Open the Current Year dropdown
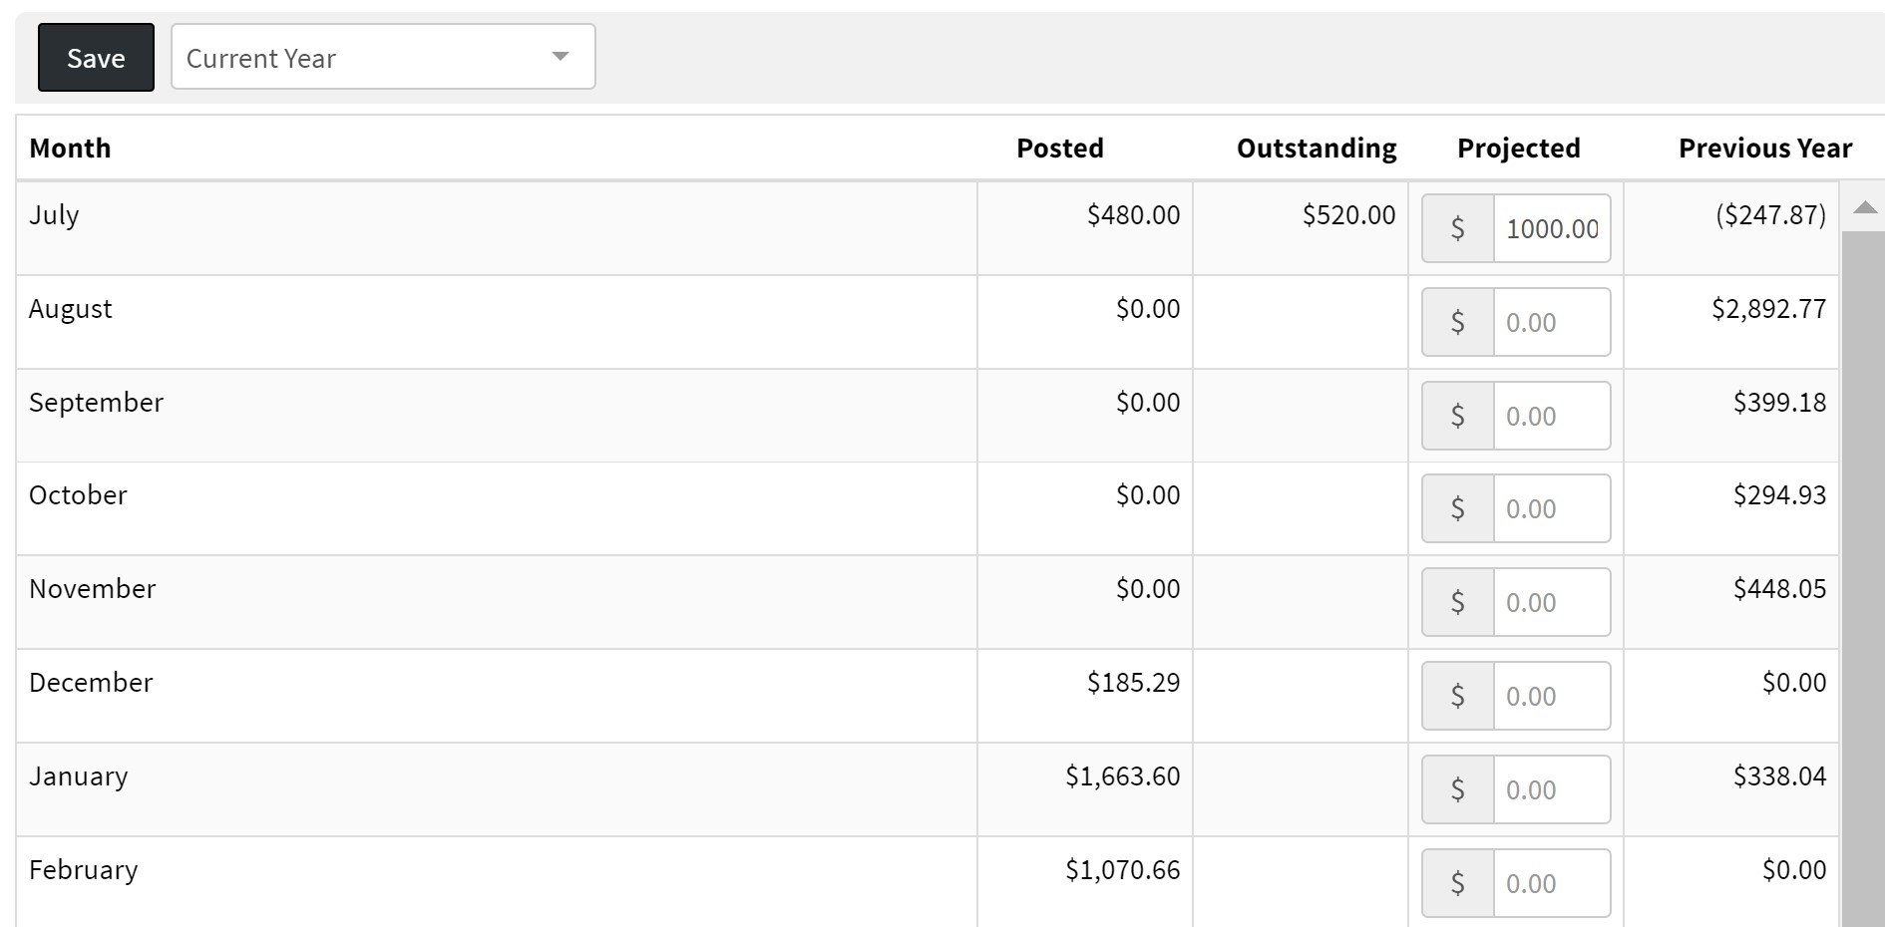 coord(383,57)
